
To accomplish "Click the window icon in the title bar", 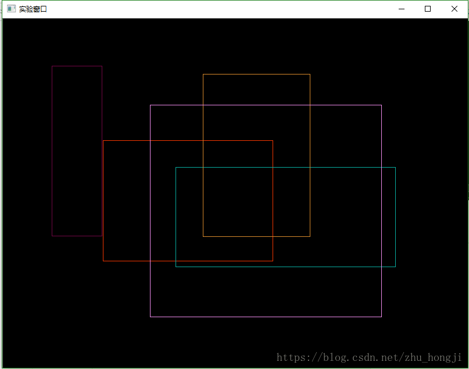I will (x=11, y=9).
